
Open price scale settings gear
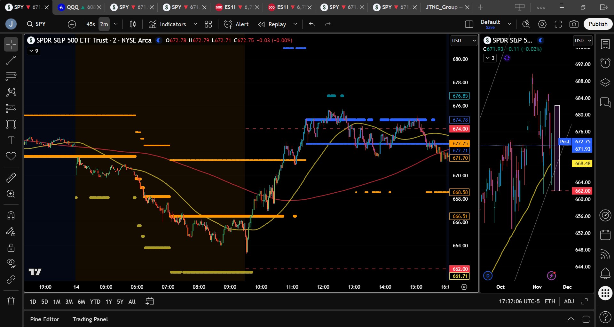[464, 287]
